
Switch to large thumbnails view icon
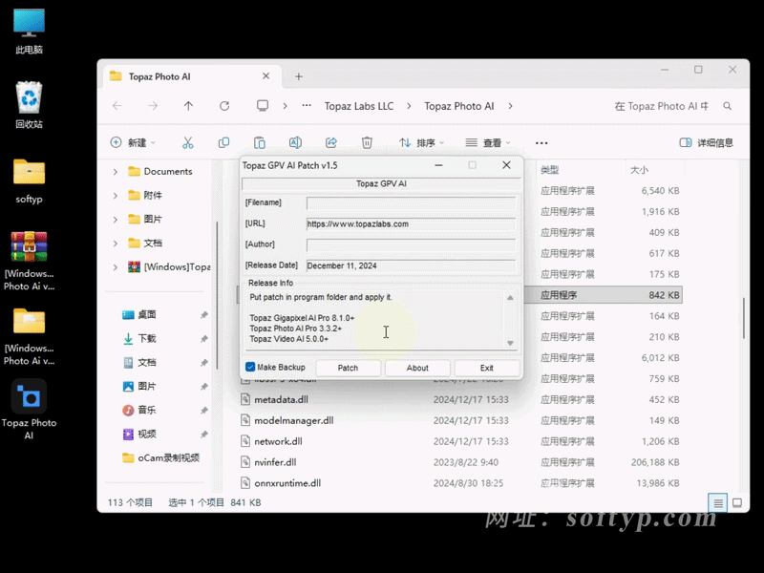(x=737, y=503)
